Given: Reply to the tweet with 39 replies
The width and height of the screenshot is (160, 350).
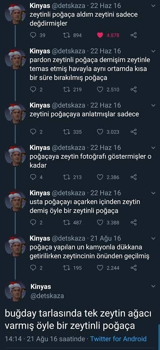Looking at the screenshot, I should [33, 35].
